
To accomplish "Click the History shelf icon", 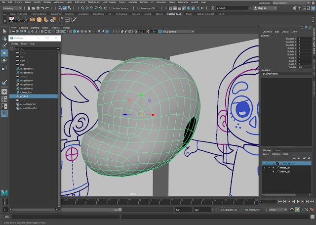I will [11, 19].
